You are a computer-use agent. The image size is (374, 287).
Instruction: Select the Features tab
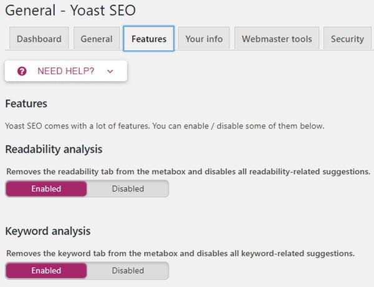point(149,39)
